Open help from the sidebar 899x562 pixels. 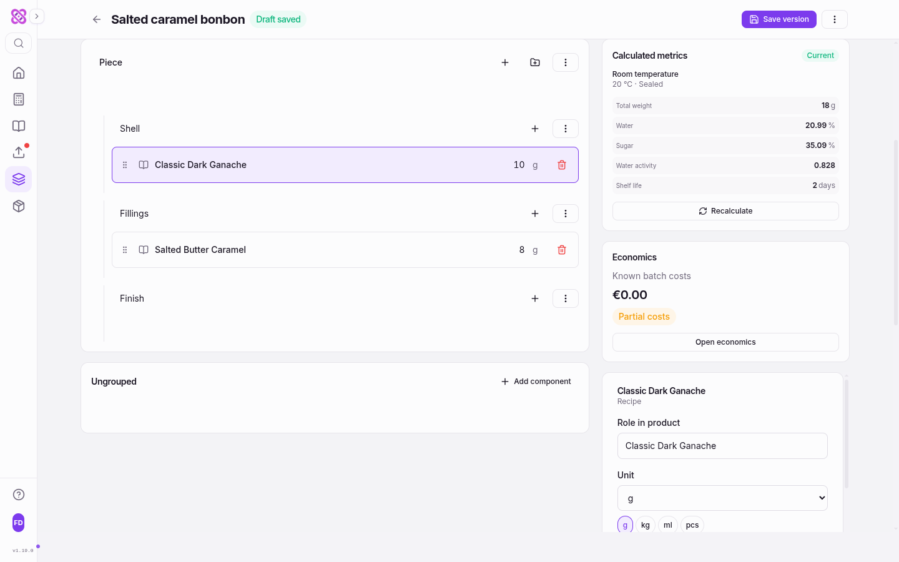[19, 495]
